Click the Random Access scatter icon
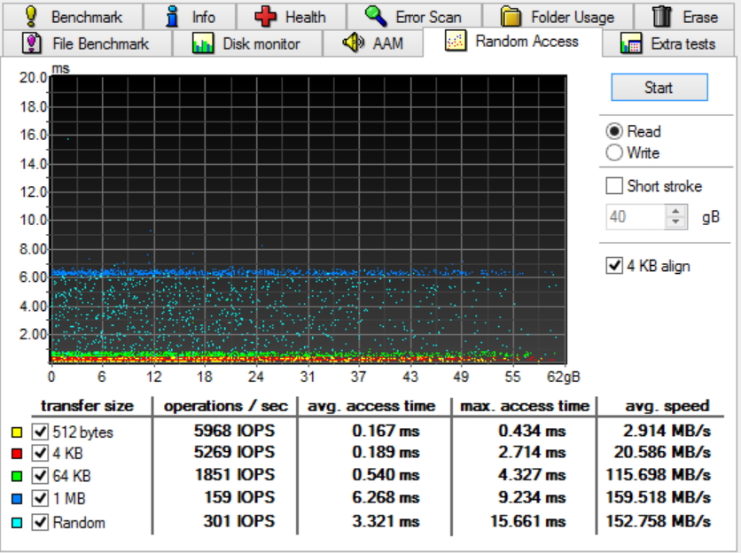Screen dimensions: 741x553 [456, 41]
